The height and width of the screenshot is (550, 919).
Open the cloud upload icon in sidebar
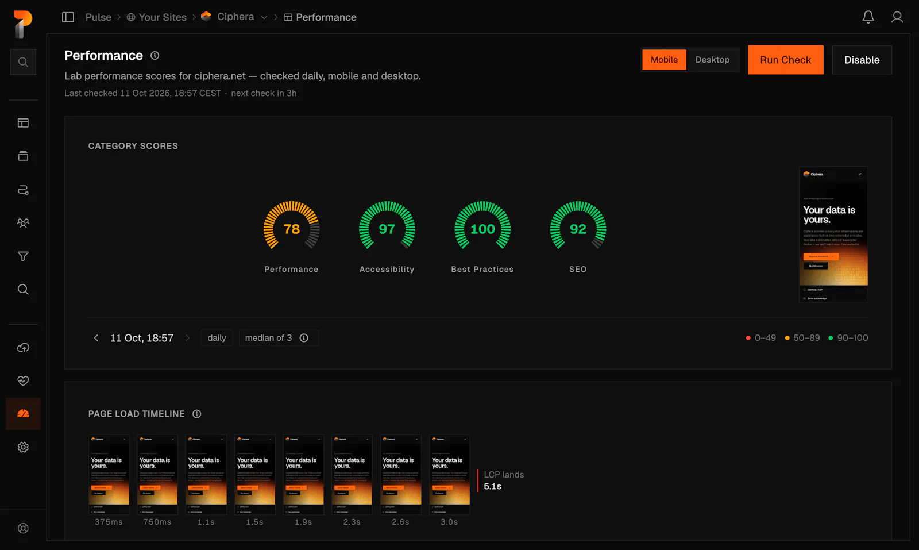[23, 348]
